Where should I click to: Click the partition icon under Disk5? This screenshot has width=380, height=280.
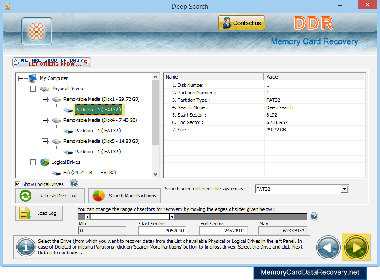pyautogui.click(x=68, y=152)
